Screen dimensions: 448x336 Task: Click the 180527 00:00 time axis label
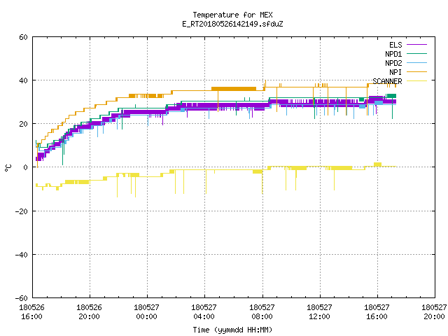146,312
